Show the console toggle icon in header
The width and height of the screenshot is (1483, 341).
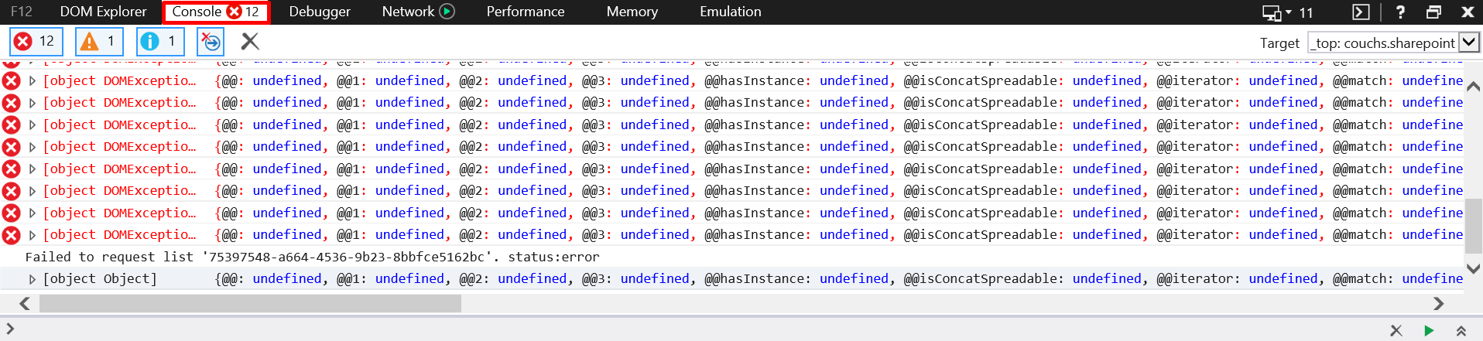1361,12
